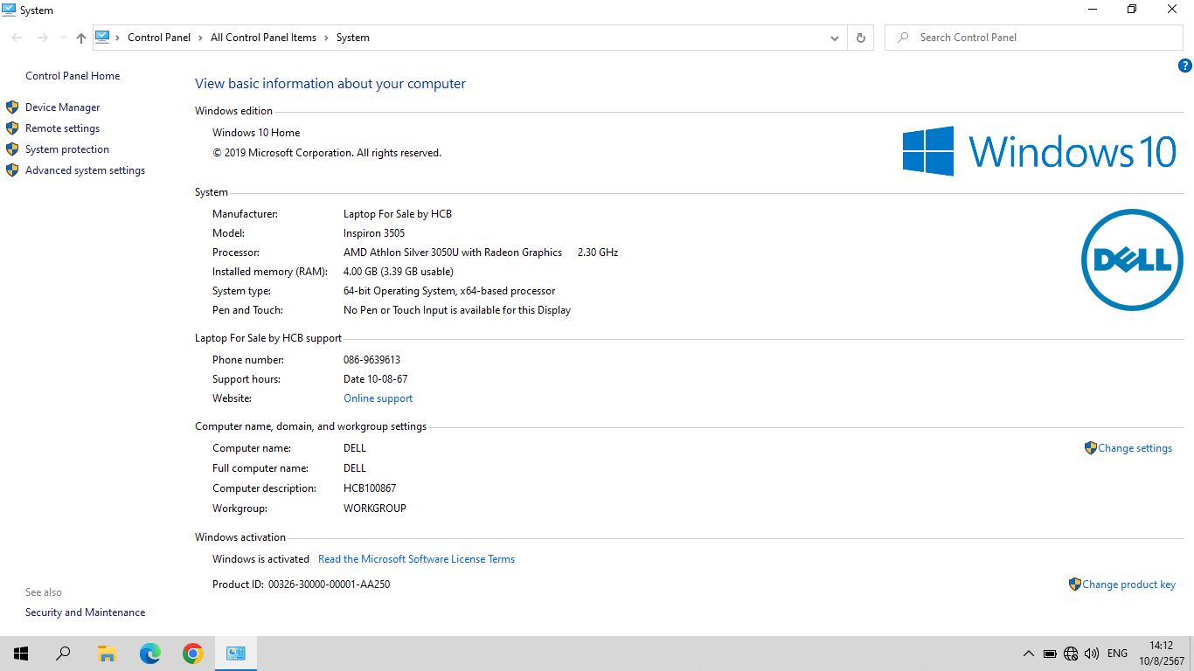The width and height of the screenshot is (1194, 671).
Task: Open the Windows Start menu
Action: point(21,654)
